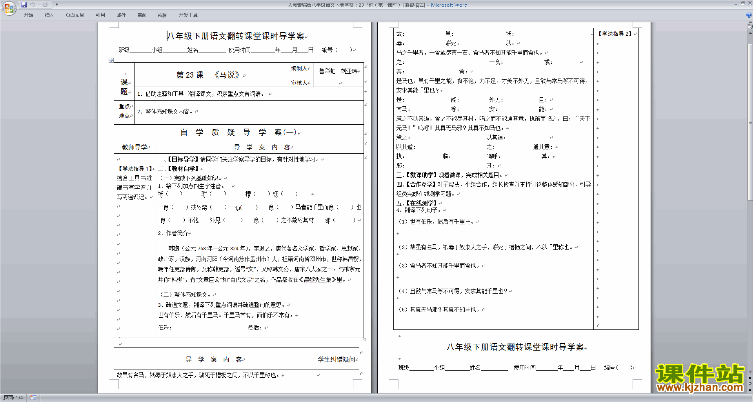Expand Customize Quick Access Toolbar dropdown

(x=56, y=5)
